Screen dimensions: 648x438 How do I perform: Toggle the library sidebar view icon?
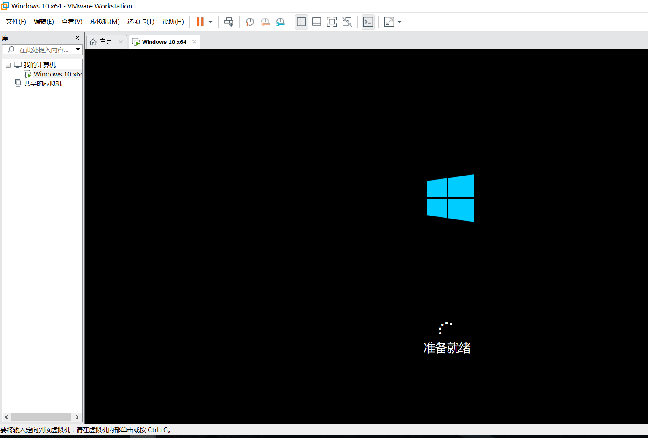[301, 22]
